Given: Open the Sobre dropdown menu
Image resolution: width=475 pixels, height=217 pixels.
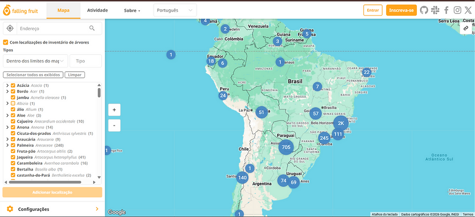Looking at the screenshot, I should 132,11.
